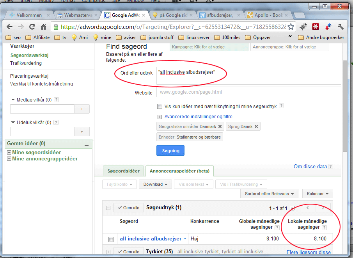Screen dimensions: 353x258
Task: Click the blue Søgning button
Action: point(170,151)
